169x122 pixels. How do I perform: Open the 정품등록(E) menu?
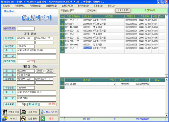click(x=51, y=6)
